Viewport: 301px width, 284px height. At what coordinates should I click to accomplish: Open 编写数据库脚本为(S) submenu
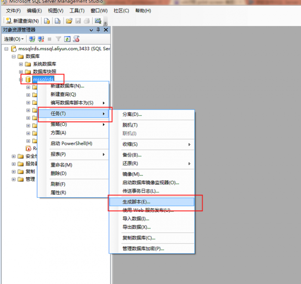point(73,103)
